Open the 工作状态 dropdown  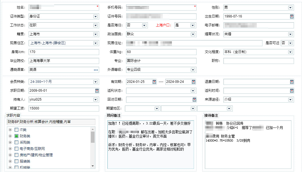95,26
